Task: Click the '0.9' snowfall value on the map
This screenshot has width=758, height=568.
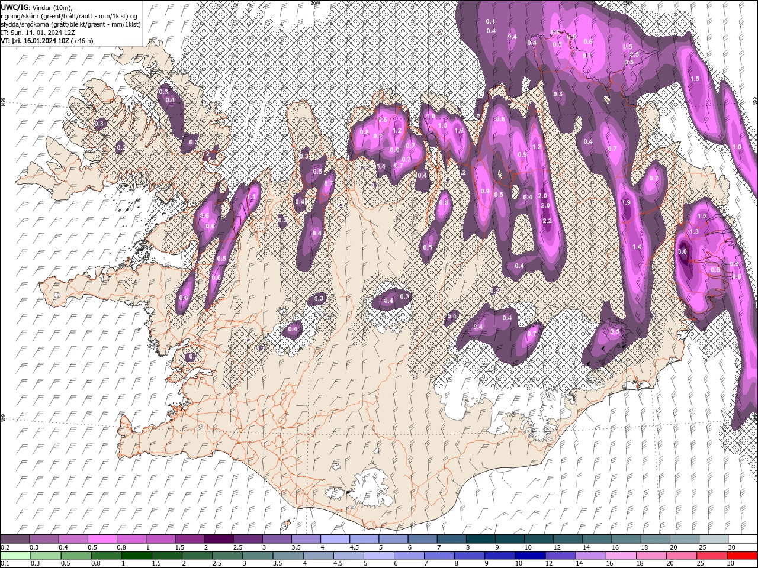Action: [x=485, y=191]
